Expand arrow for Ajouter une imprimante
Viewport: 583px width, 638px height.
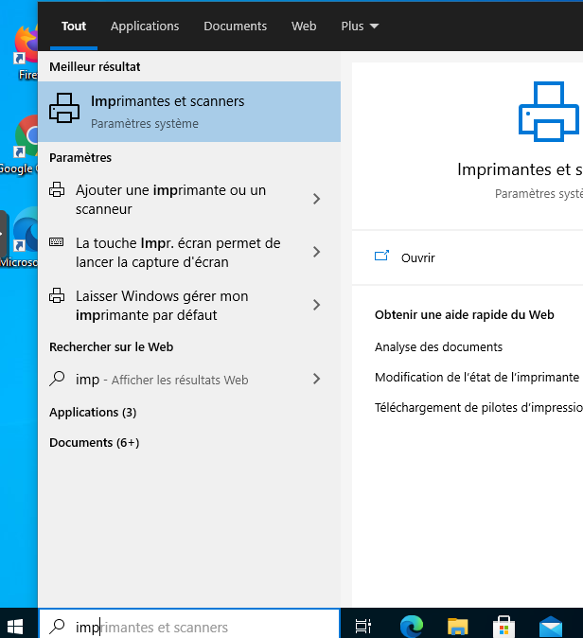(316, 199)
